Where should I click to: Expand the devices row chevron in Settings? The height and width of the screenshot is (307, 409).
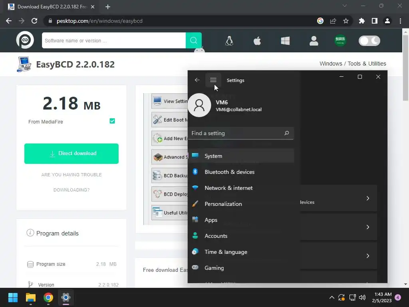coord(368,198)
